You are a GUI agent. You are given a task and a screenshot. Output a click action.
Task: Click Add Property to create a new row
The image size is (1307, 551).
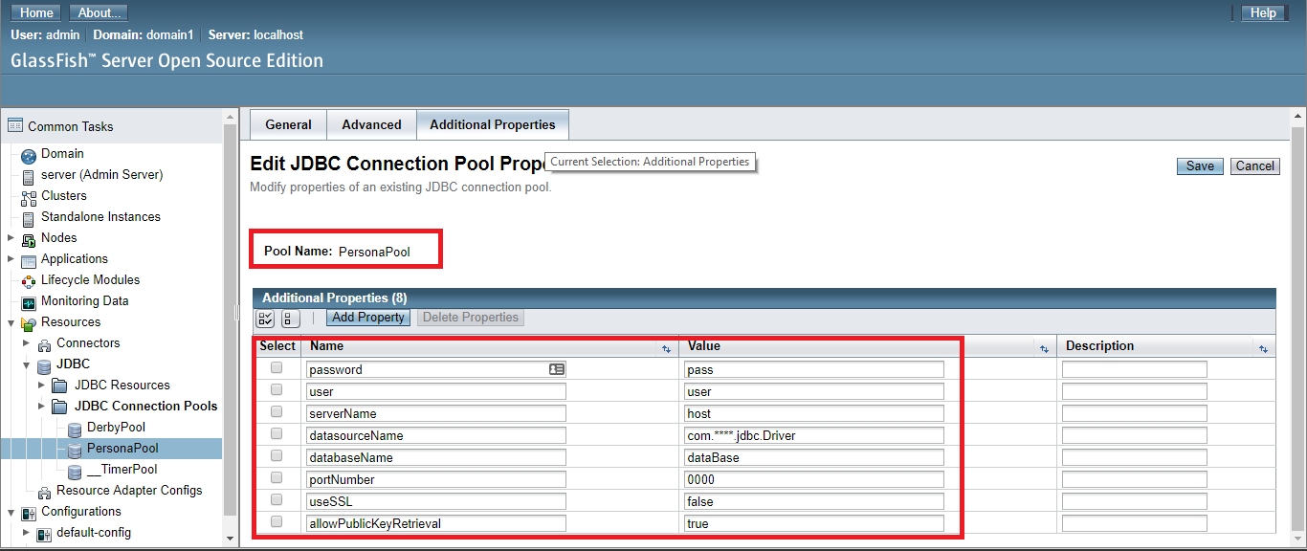[x=367, y=317]
